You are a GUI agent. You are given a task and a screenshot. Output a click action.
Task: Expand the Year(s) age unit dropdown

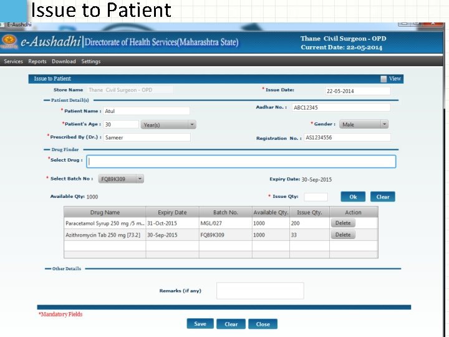168,125
